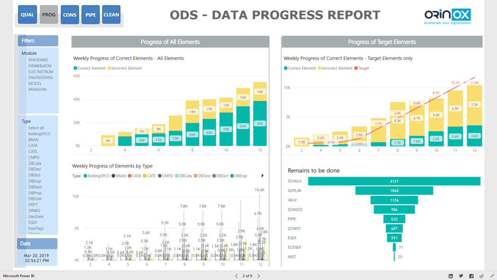497x280 pixels.
Task: Enable the PARAGON module checkbox
Action: pyautogui.click(x=24, y=90)
